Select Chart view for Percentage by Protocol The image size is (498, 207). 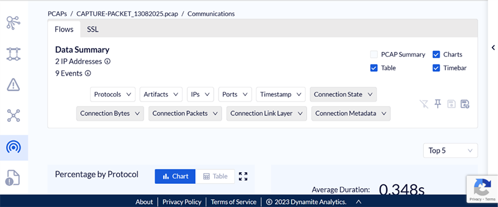(x=175, y=177)
